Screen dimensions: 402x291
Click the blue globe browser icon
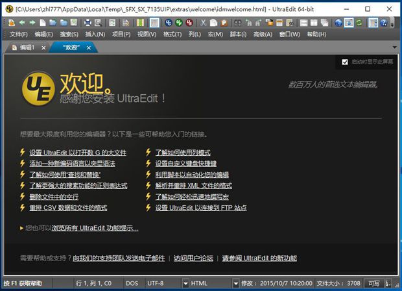(338, 23)
